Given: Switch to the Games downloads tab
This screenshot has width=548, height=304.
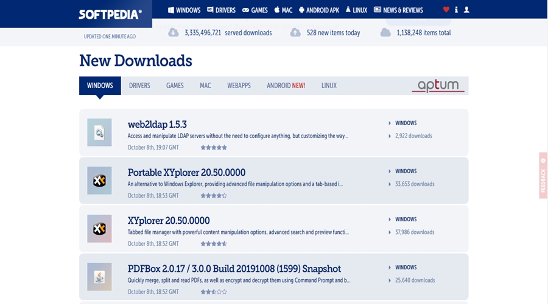Looking at the screenshot, I should [175, 86].
